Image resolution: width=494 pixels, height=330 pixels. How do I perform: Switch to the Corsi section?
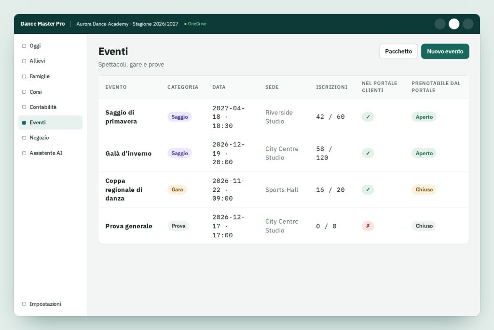(50, 92)
